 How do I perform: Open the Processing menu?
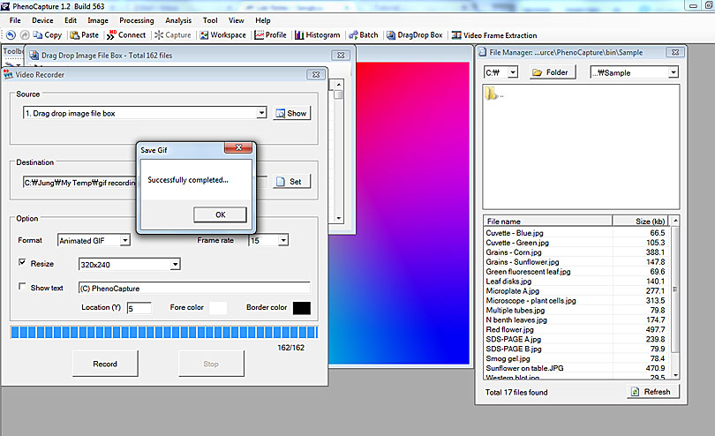tap(136, 20)
